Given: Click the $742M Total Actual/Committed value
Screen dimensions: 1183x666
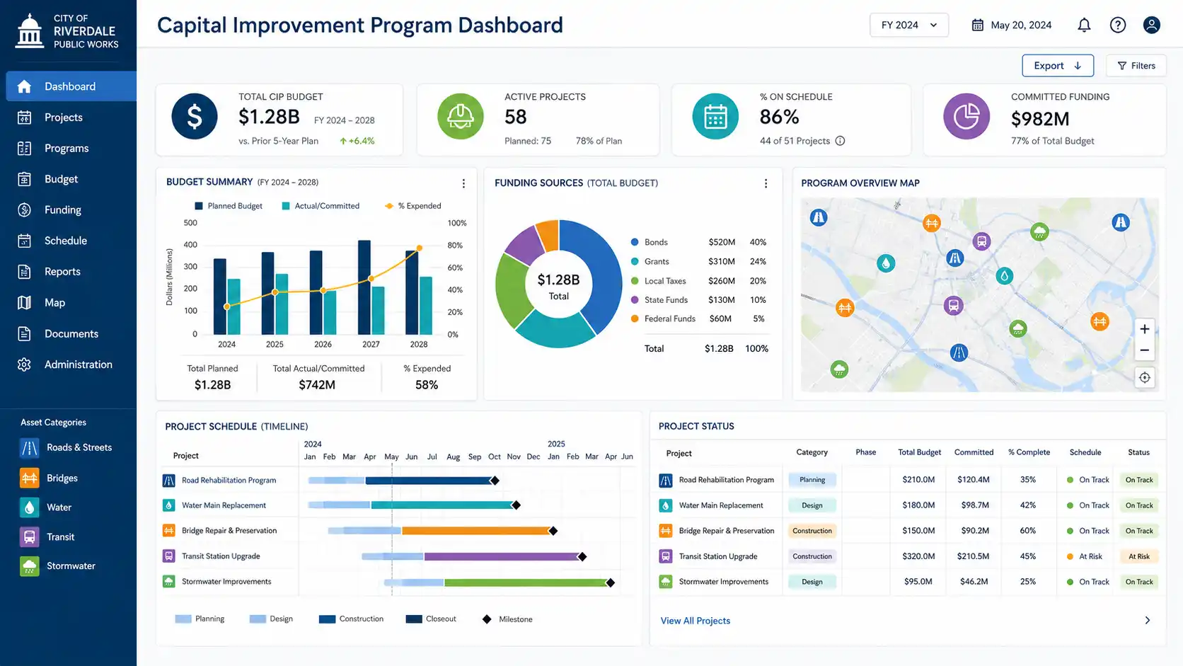Looking at the screenshot, I should point(317,385).
